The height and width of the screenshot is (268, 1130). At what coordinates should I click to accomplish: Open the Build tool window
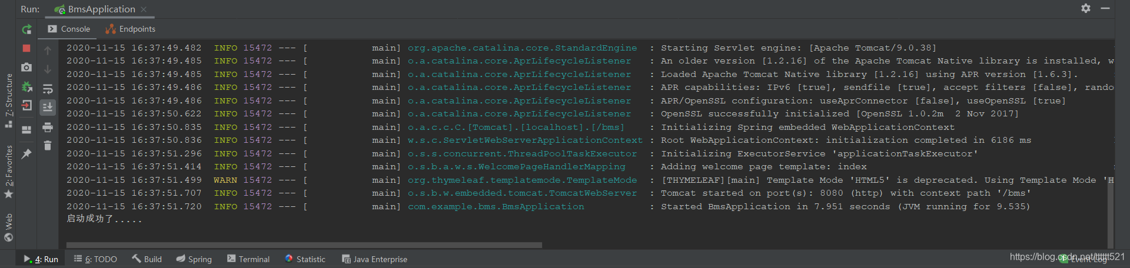147,259
